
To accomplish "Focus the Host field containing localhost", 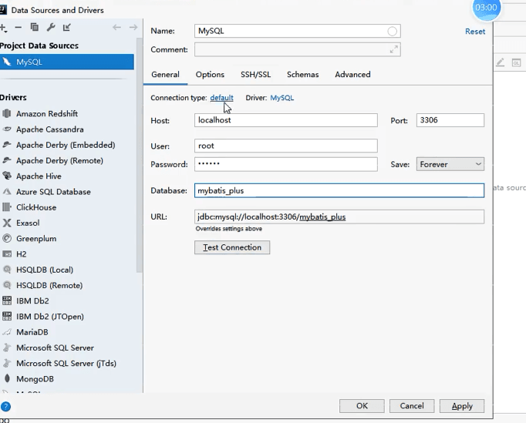I will (286, 120).
